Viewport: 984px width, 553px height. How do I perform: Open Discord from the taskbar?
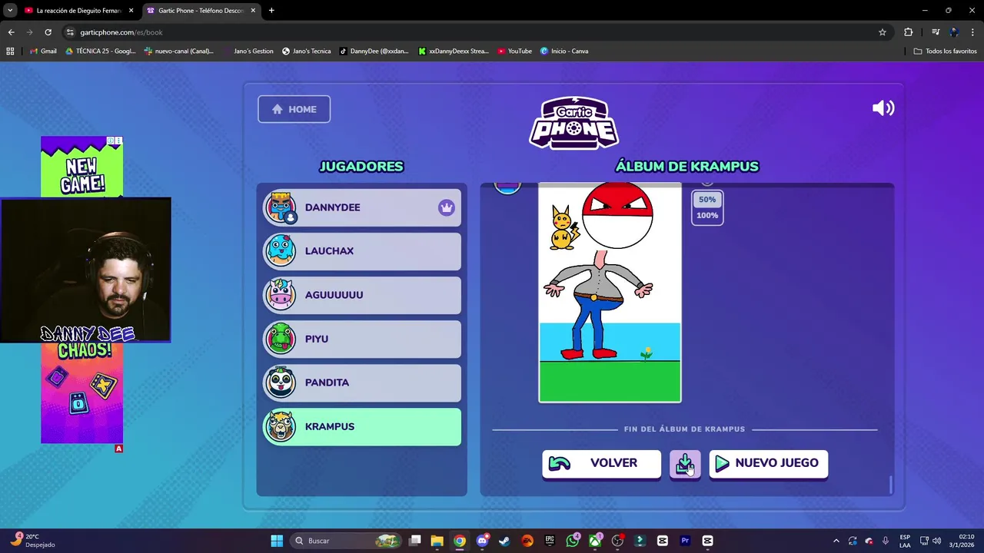(482, 541)
